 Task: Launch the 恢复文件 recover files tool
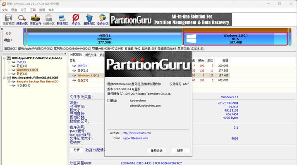coord(36,20)
